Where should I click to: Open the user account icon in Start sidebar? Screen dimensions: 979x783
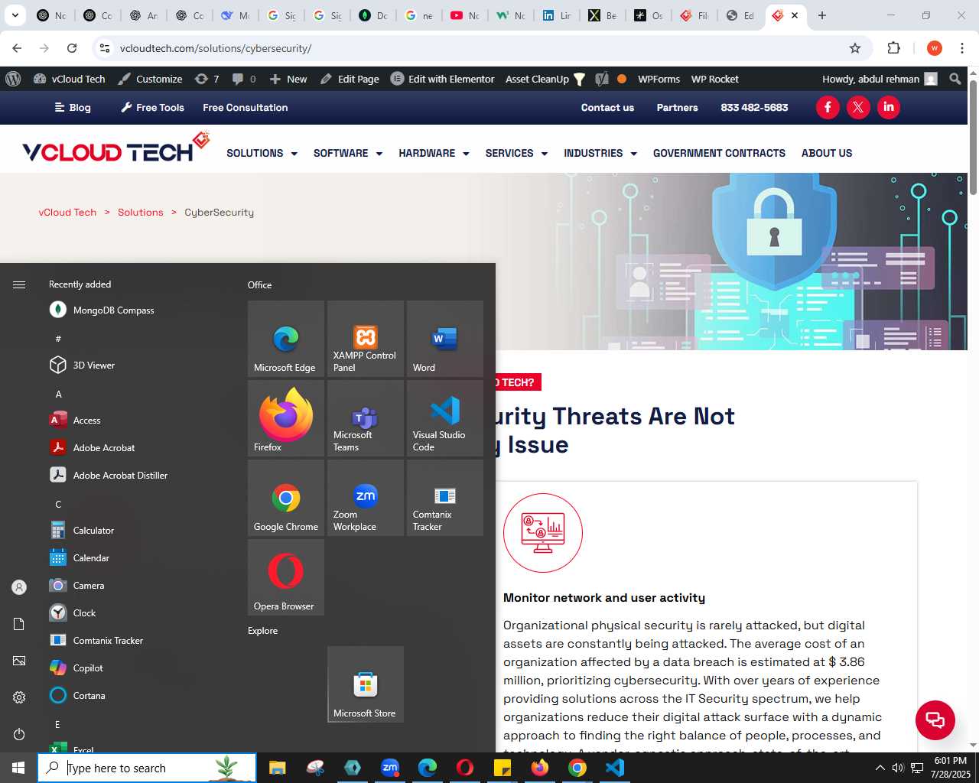(19, 587)
